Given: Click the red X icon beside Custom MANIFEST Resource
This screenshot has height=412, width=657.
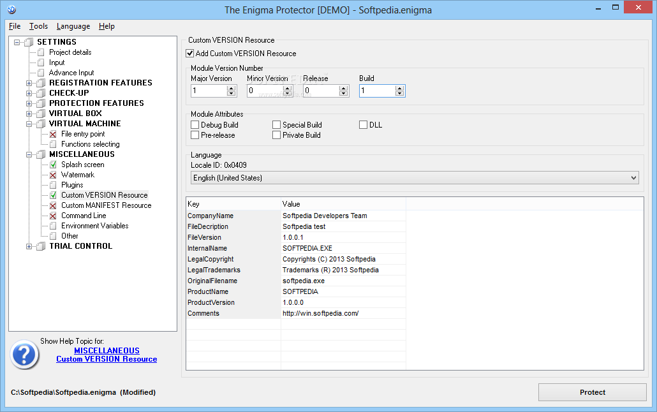Looking at the screenshot, I should [x=53, y=205].
